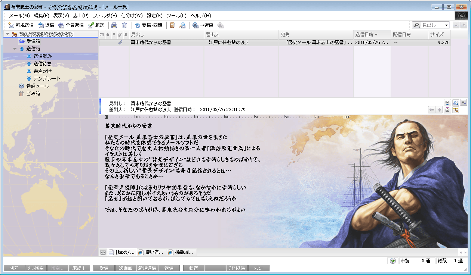The width and height of the screenshot is (471, 275).
Task: Switch to the 使い方... tab
Action: [x=151, y=252]
